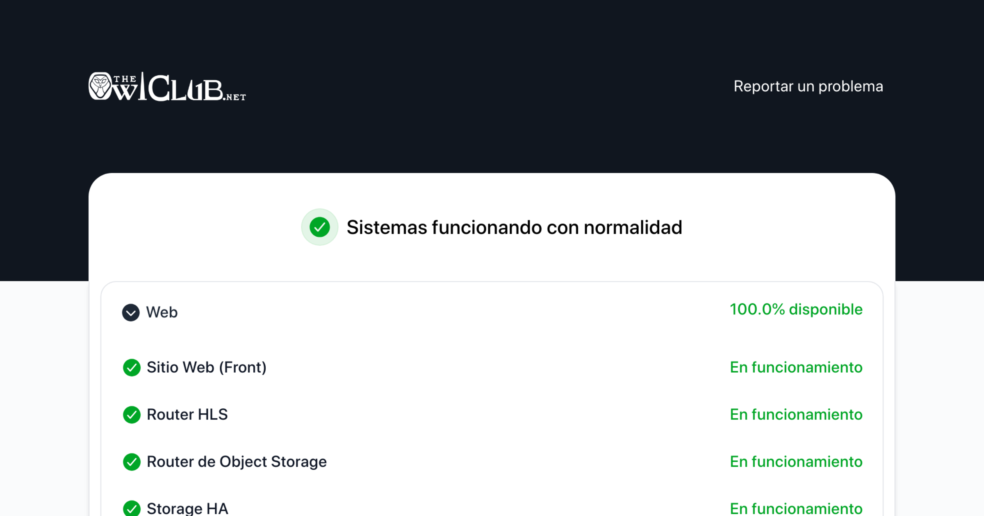Viewport: 984px width, 516px height.
Task: Click Storage HA En funcionamiento status
Action: (796, 509)
